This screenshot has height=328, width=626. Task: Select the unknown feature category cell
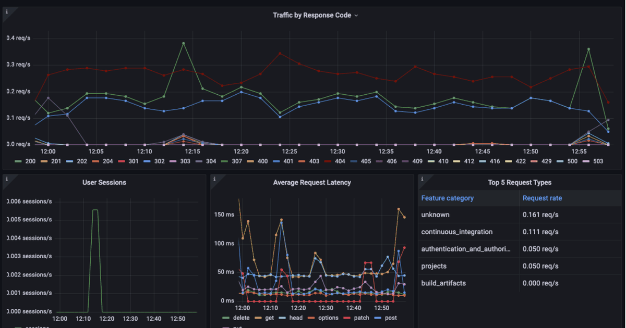(x=468, y=215)
